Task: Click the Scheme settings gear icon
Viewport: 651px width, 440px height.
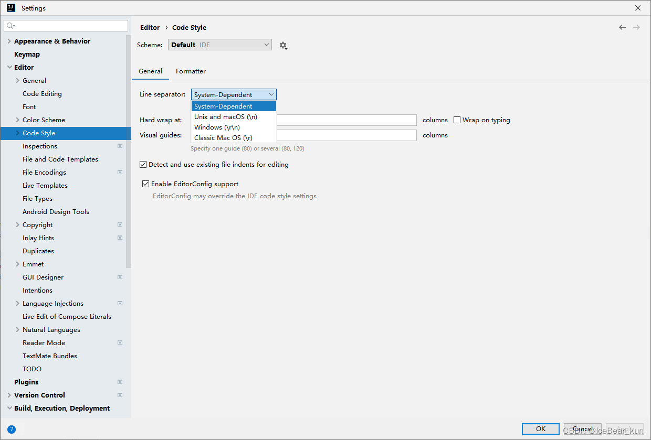Action: 283,45
